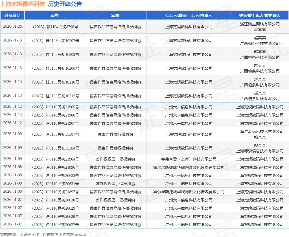The height and width of the screenshot is (237, 289).
Task: Click plaintiff 霍尔果斯捷成华视网聚 in the 21896号 row
Action: tap(189, 167)
